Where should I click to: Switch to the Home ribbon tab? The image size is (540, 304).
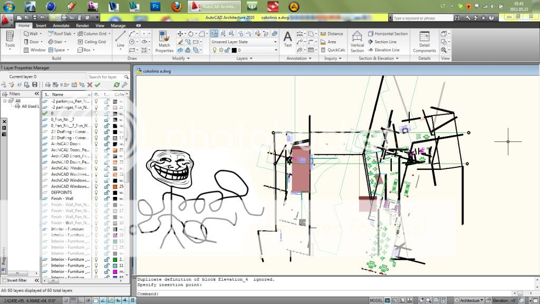coord(24,25)
